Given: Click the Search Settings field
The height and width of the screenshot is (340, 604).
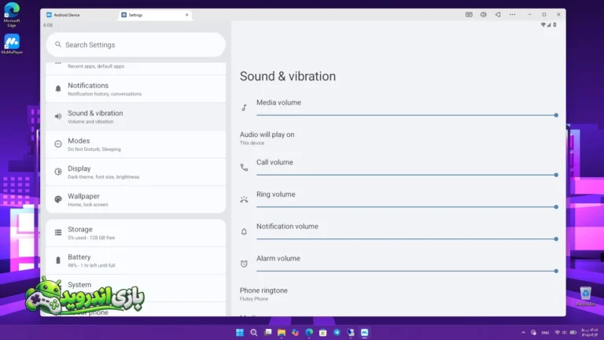Looking at the screenshot, I should coord(135,45).
